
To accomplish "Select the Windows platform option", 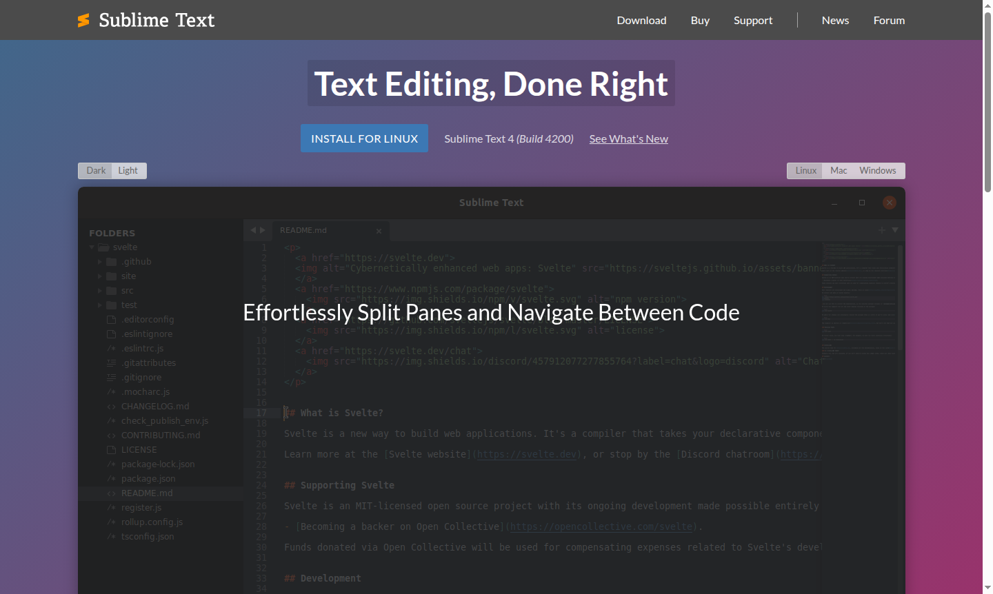I will 877,170.
